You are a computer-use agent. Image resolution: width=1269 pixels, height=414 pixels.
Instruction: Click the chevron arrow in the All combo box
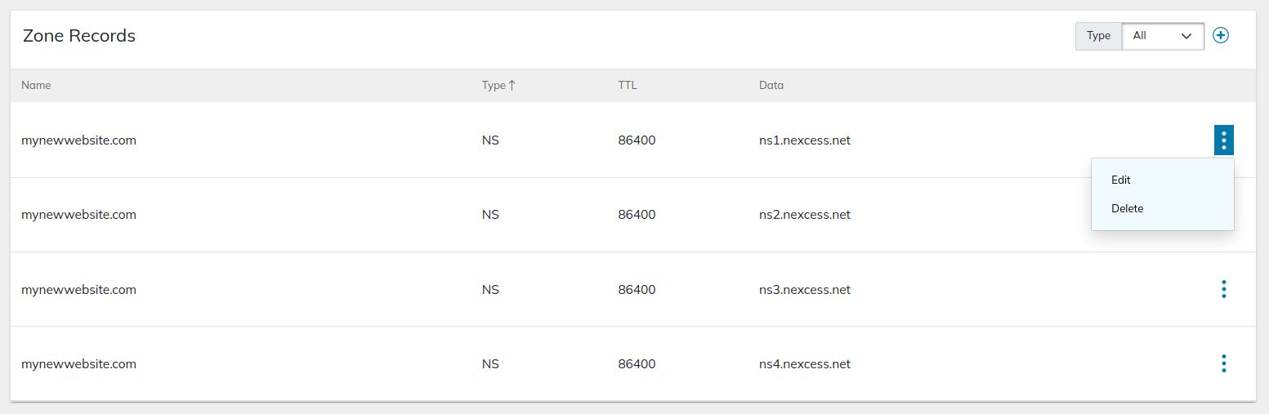point(1186,36)
